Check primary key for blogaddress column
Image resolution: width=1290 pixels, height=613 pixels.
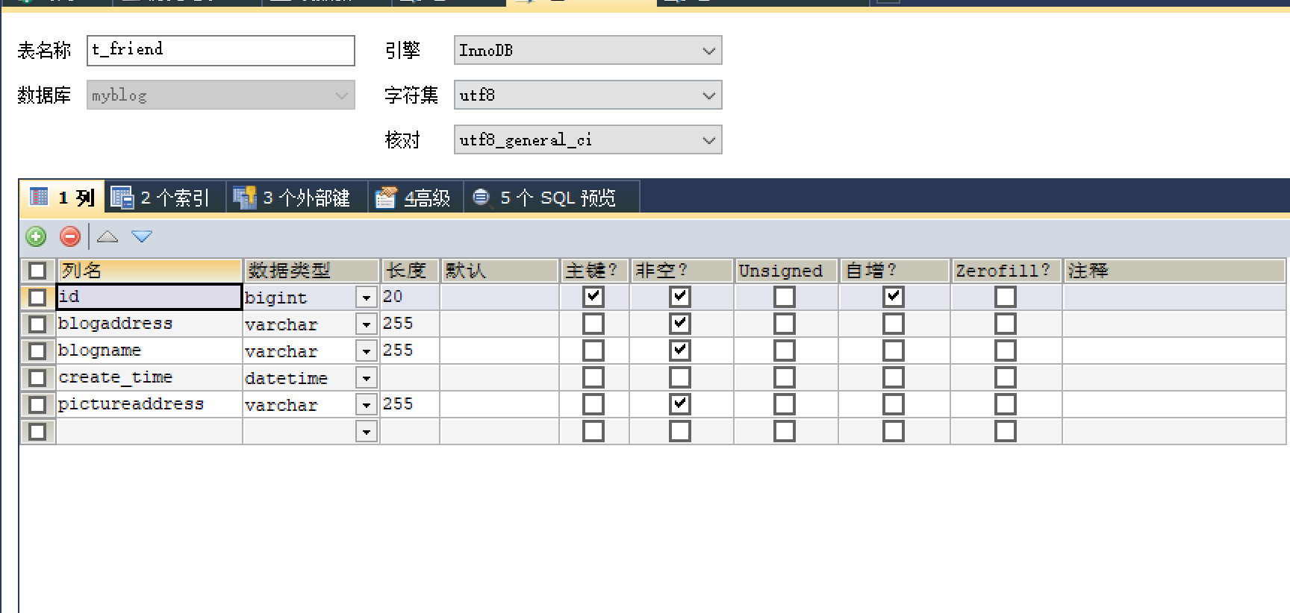coord(593,324)
